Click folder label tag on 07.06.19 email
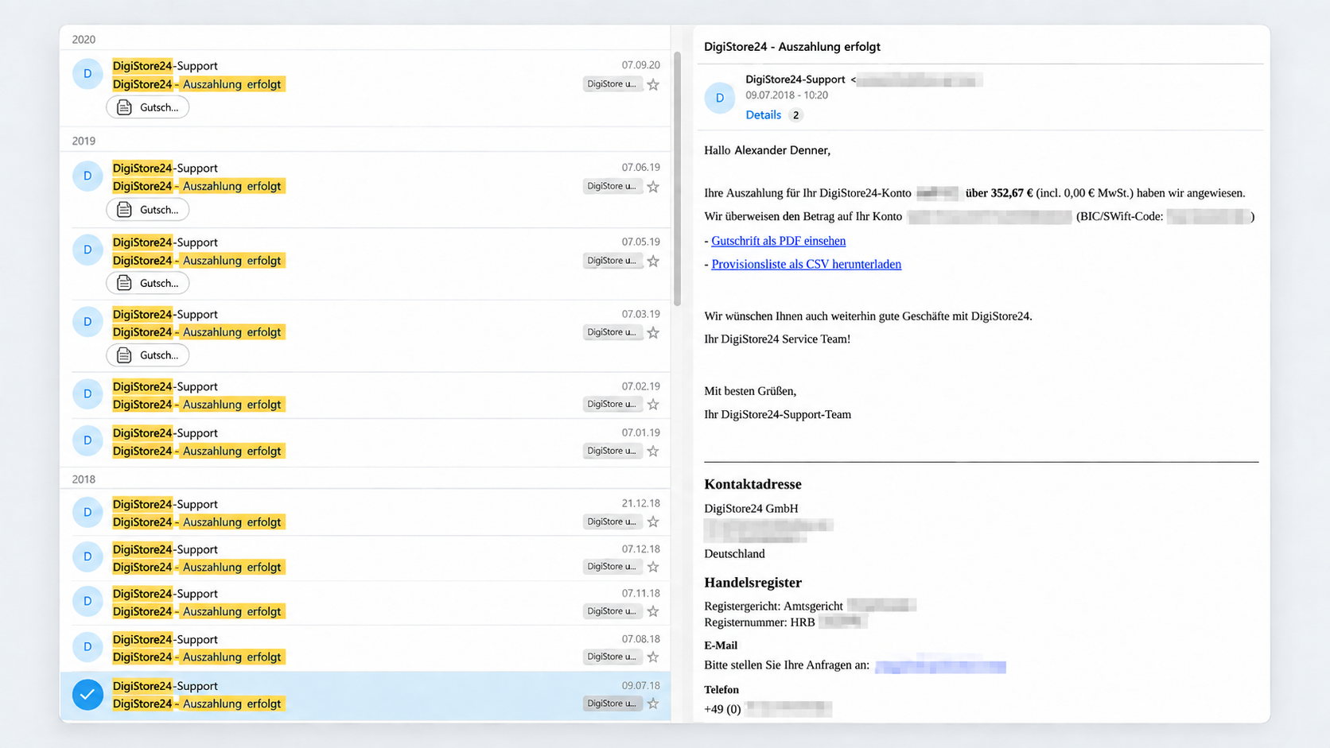The image size is (1330, 748). [x=612, y=186]
